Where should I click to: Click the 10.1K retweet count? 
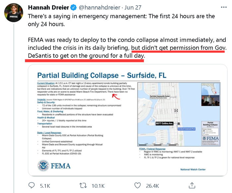pyautogui.click(x=98, y=186)
